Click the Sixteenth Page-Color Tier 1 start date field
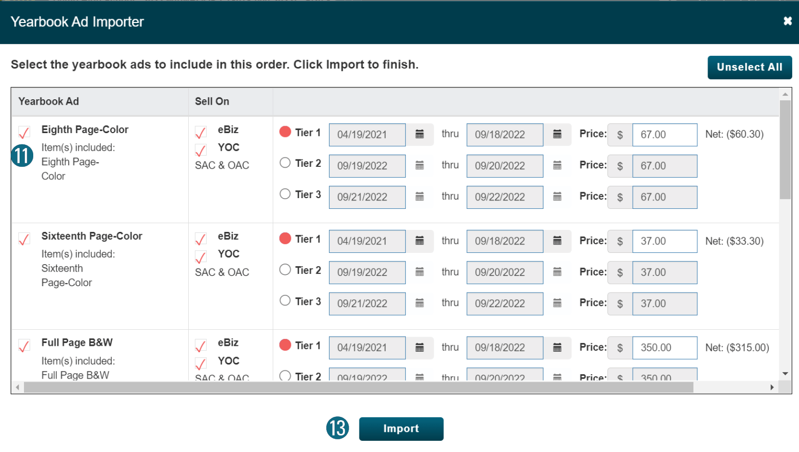The image size is (799, 452). 367,241
